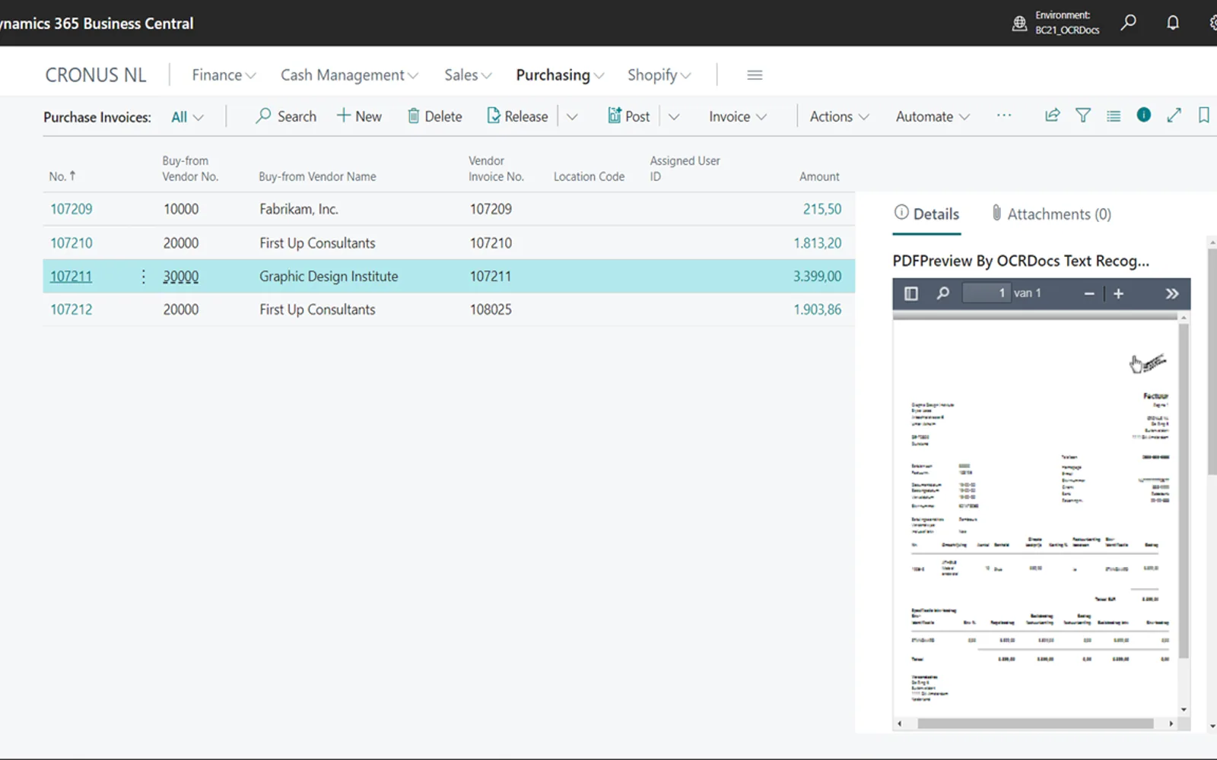This screenshot has height=760, width=1217.
Task: Sort by the Amount column header
Action: tap(819, 176)
